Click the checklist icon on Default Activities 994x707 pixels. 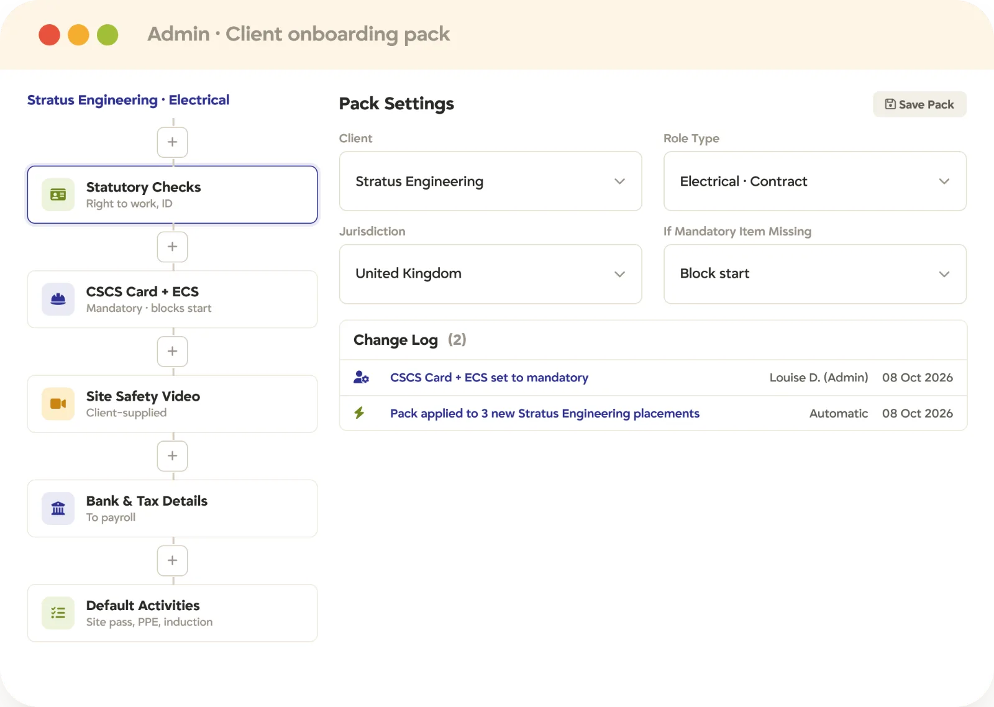(58, 613)
